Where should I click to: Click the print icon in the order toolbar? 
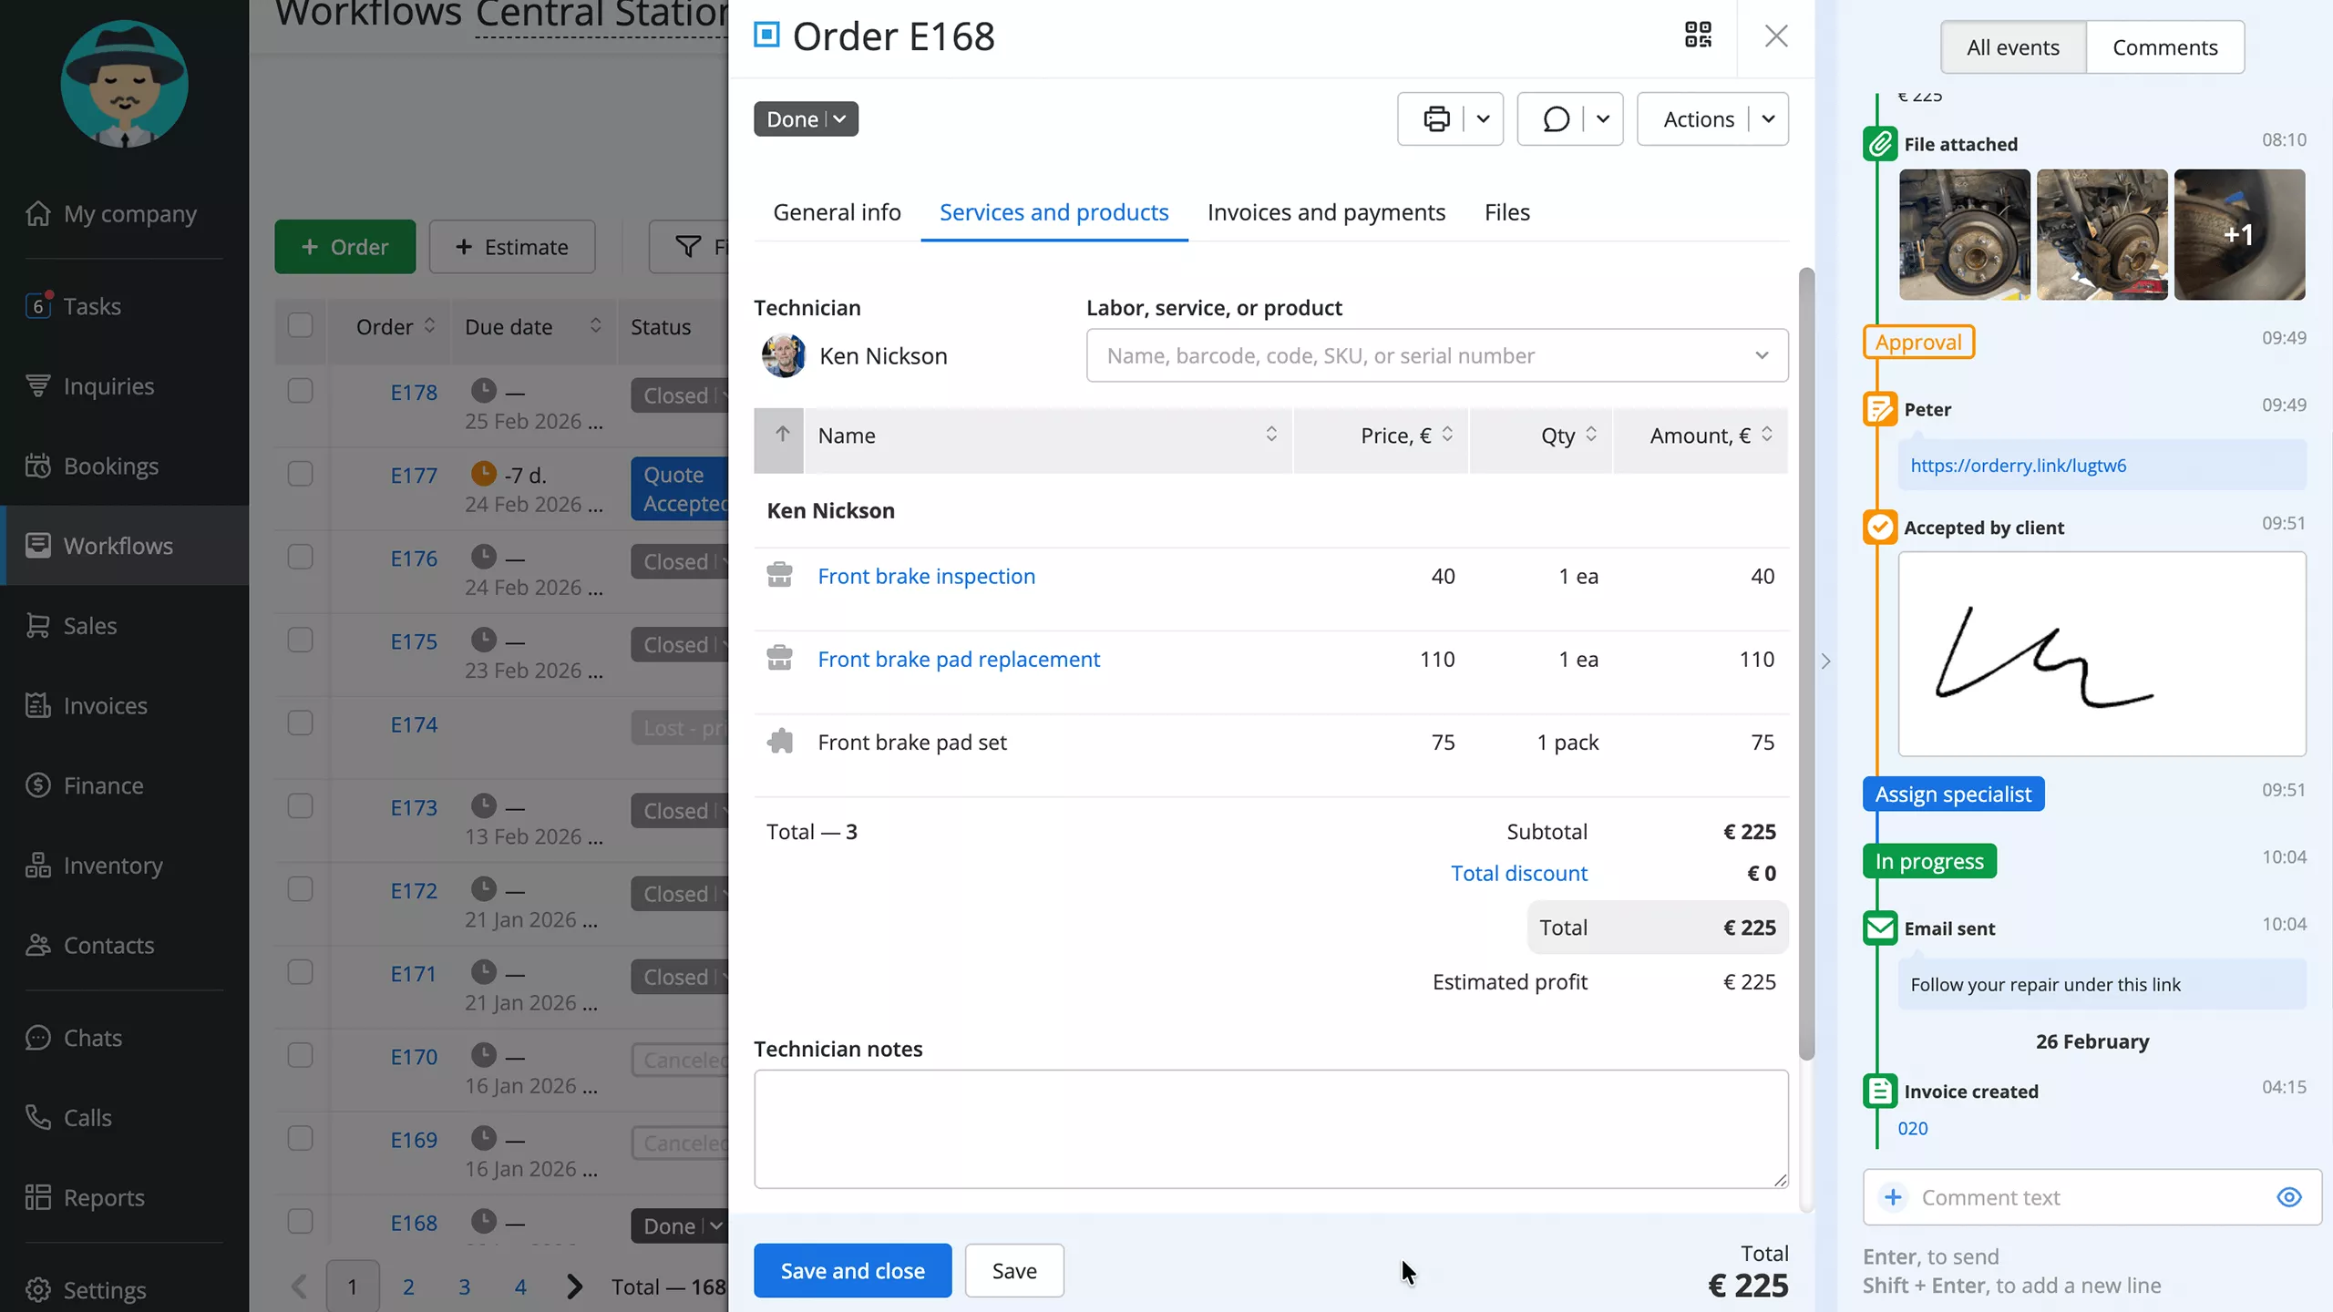click(x=1436, y=118)
